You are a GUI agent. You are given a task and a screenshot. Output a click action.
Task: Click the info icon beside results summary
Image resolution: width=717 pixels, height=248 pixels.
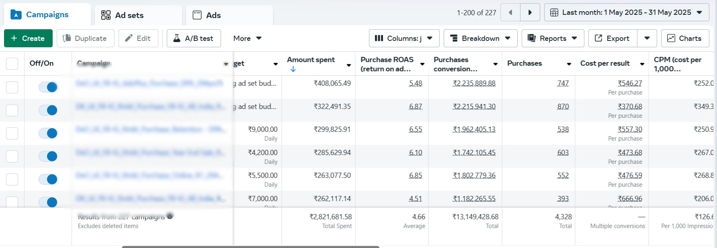coord(170,216)
